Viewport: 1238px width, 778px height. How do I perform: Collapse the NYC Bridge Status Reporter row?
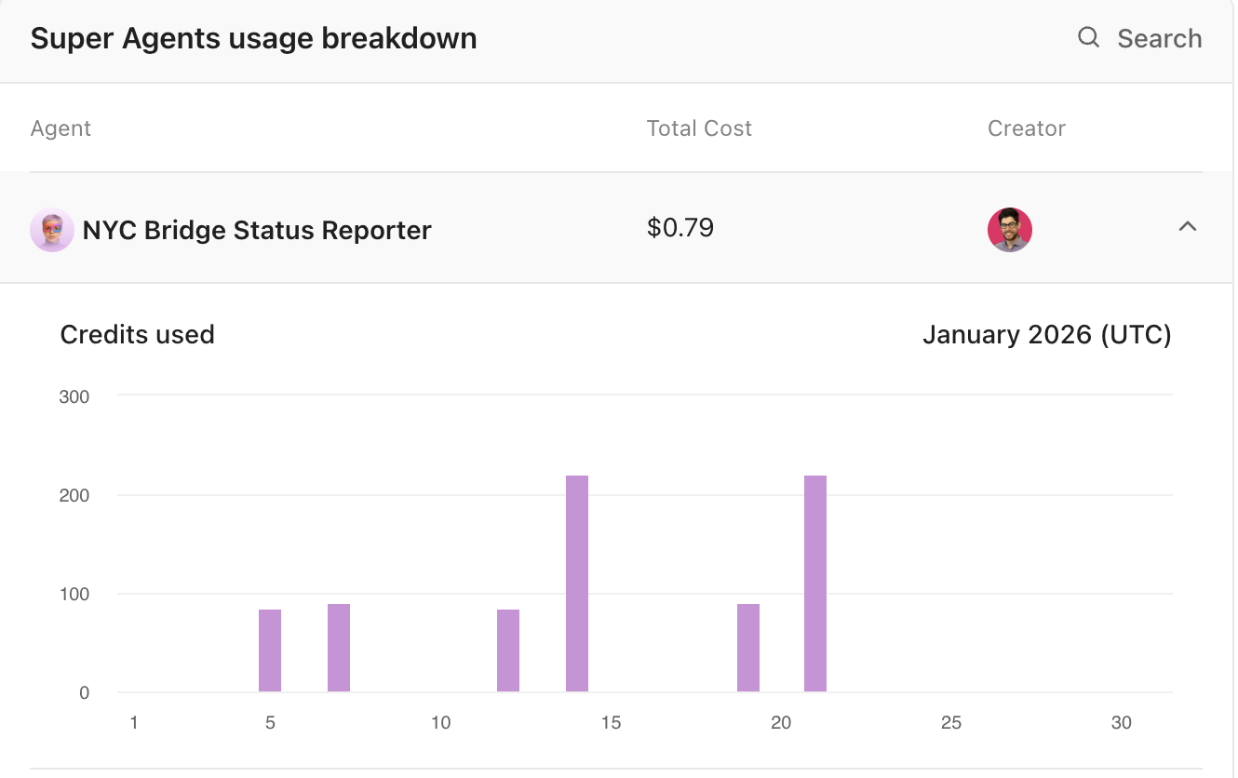click(1187, 227)
